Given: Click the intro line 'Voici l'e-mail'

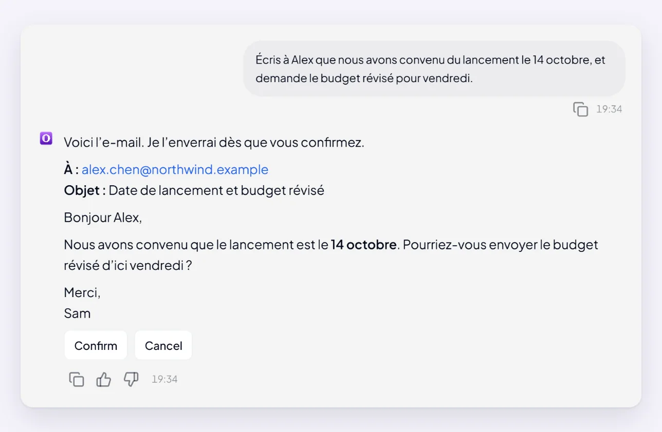Looking at the screenshot, I should pos(214,142).
